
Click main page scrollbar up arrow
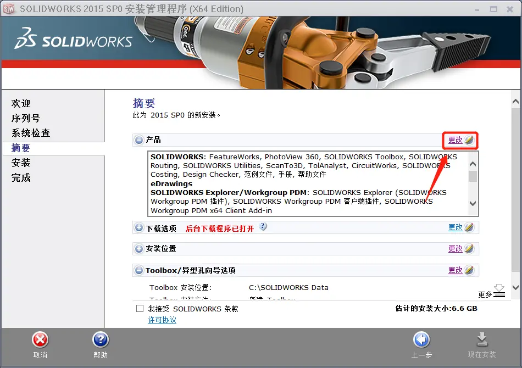coord(515,102)
